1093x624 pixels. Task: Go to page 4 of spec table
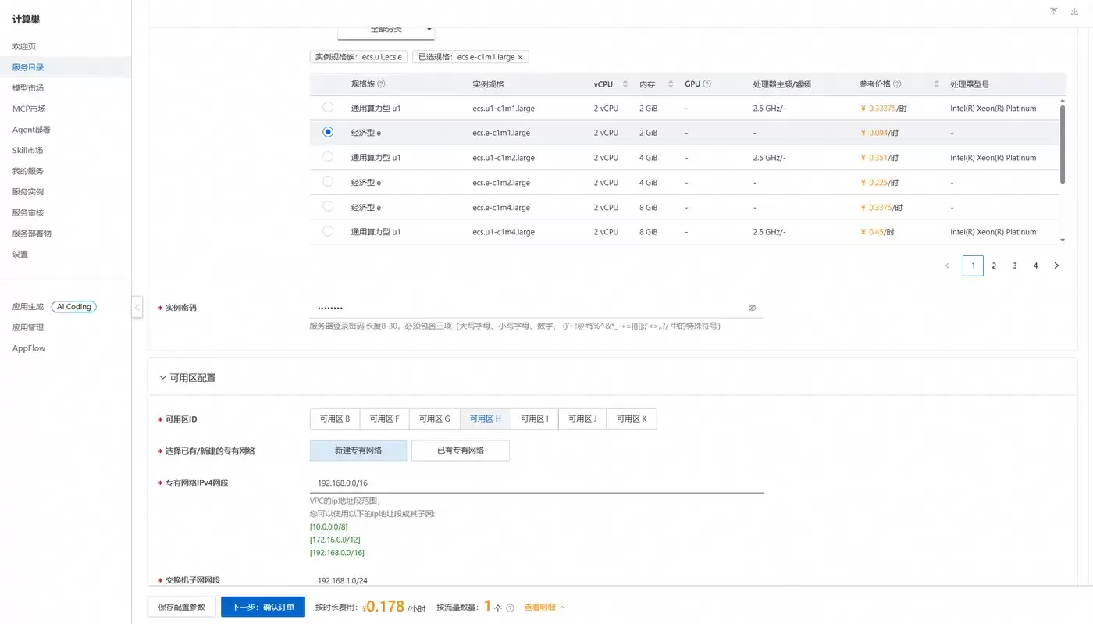point(1036,266)
